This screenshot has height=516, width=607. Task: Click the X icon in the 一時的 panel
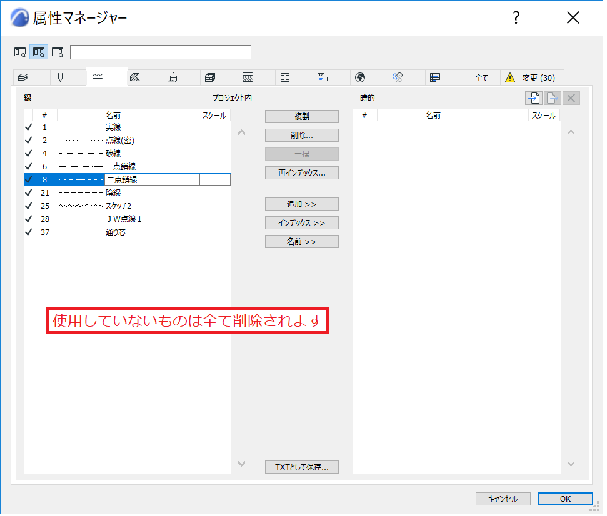pyautogui.click(x=571, y=98)
